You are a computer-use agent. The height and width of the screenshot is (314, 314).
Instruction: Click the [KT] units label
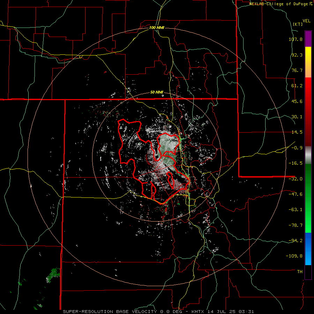coord(298,24)
